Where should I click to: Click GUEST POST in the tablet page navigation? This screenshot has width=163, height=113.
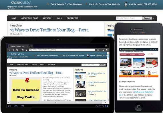coord(51,65)
